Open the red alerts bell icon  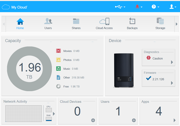click(137, 7)
